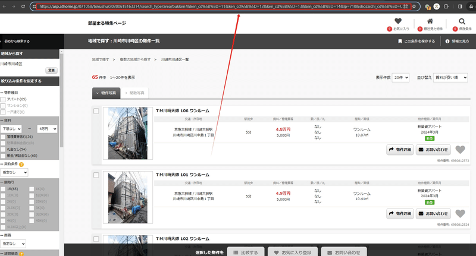The image size is (476, 256).
Task: Open the 表示件数 20件 dropdown
Action: click(x=400, y=78)
